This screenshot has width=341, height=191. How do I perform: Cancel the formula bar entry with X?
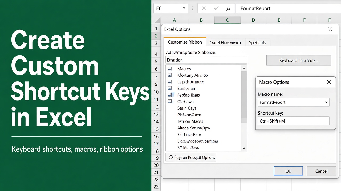[x=204, y=8]
